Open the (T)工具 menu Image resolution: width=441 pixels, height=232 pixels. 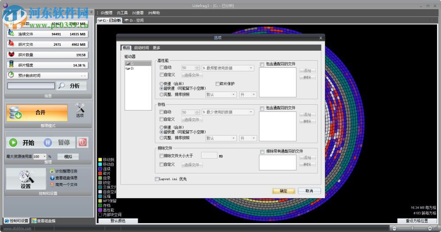click(x=122, y=13)
